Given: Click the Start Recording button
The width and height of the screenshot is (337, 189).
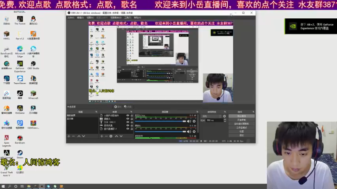Looking at the screenshot, I should point(241,120).
